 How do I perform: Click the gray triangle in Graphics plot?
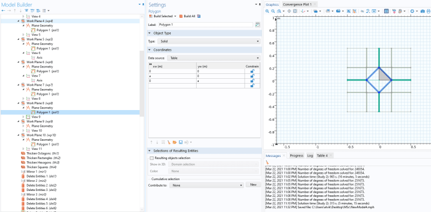[x=383, y=76]
